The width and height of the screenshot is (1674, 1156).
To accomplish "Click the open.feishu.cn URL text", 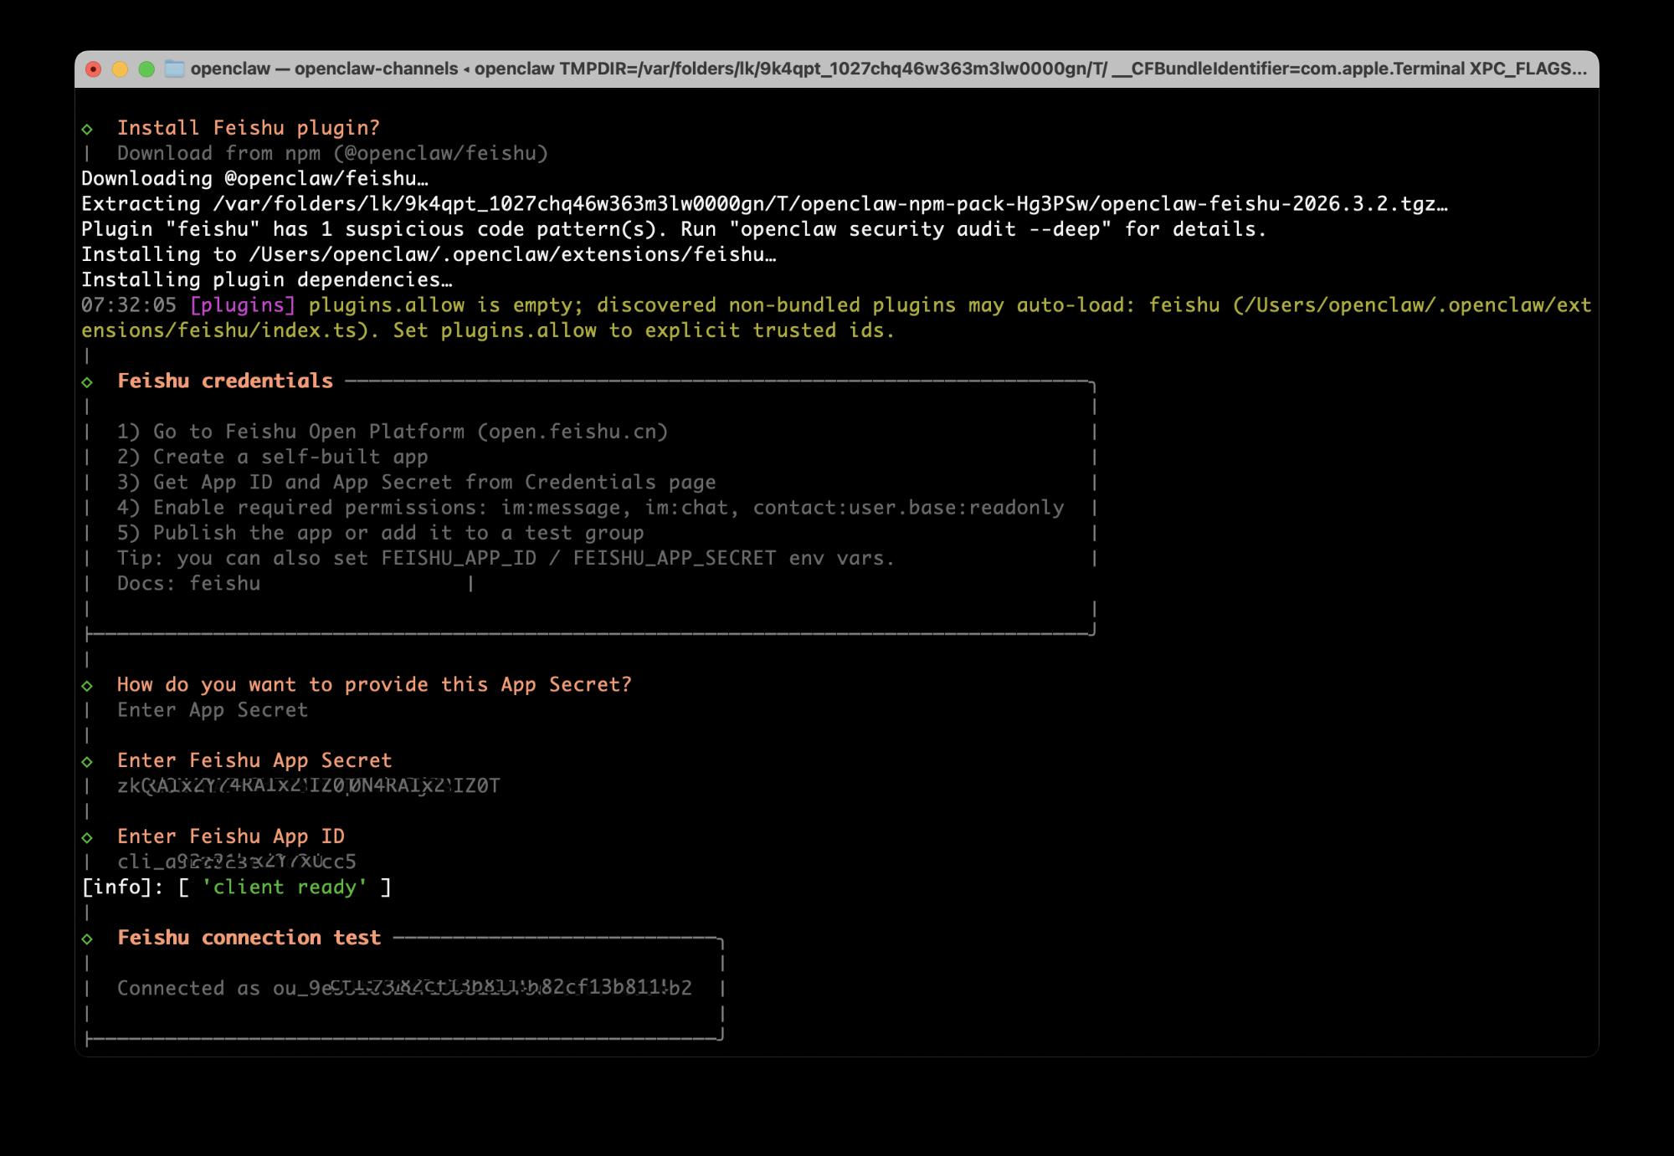I will point(573,432).
